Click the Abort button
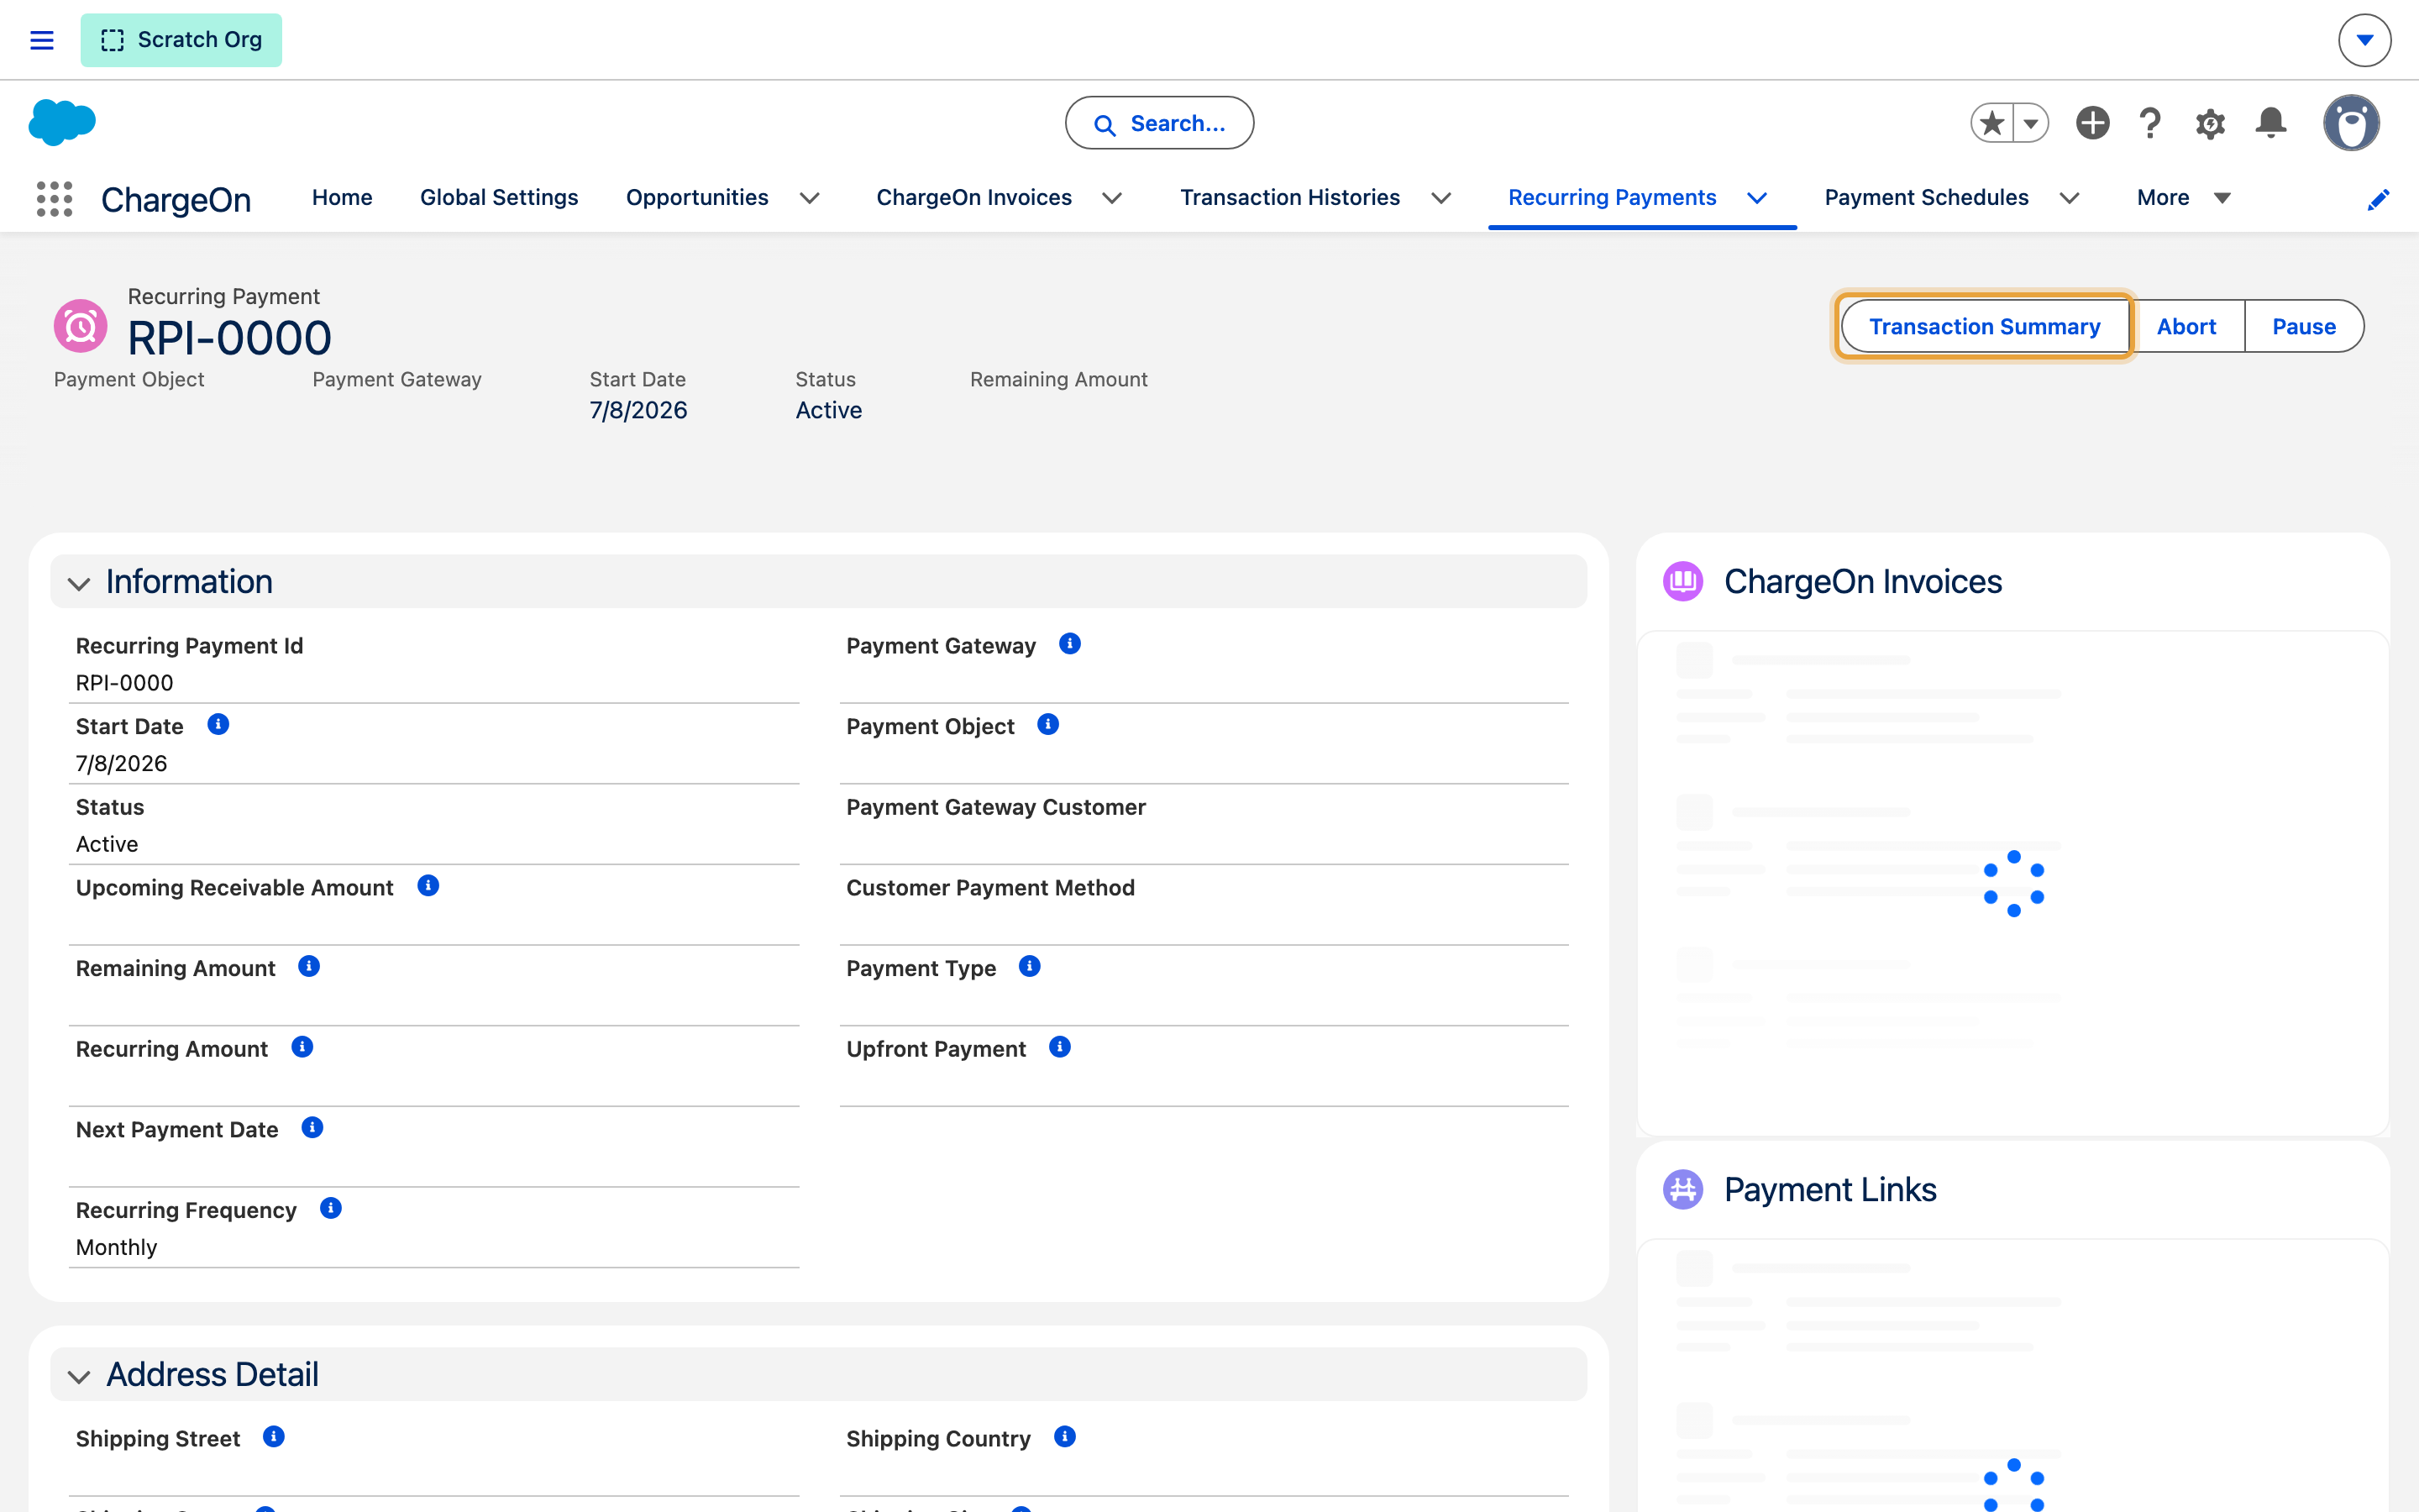 click(2186, 326)
